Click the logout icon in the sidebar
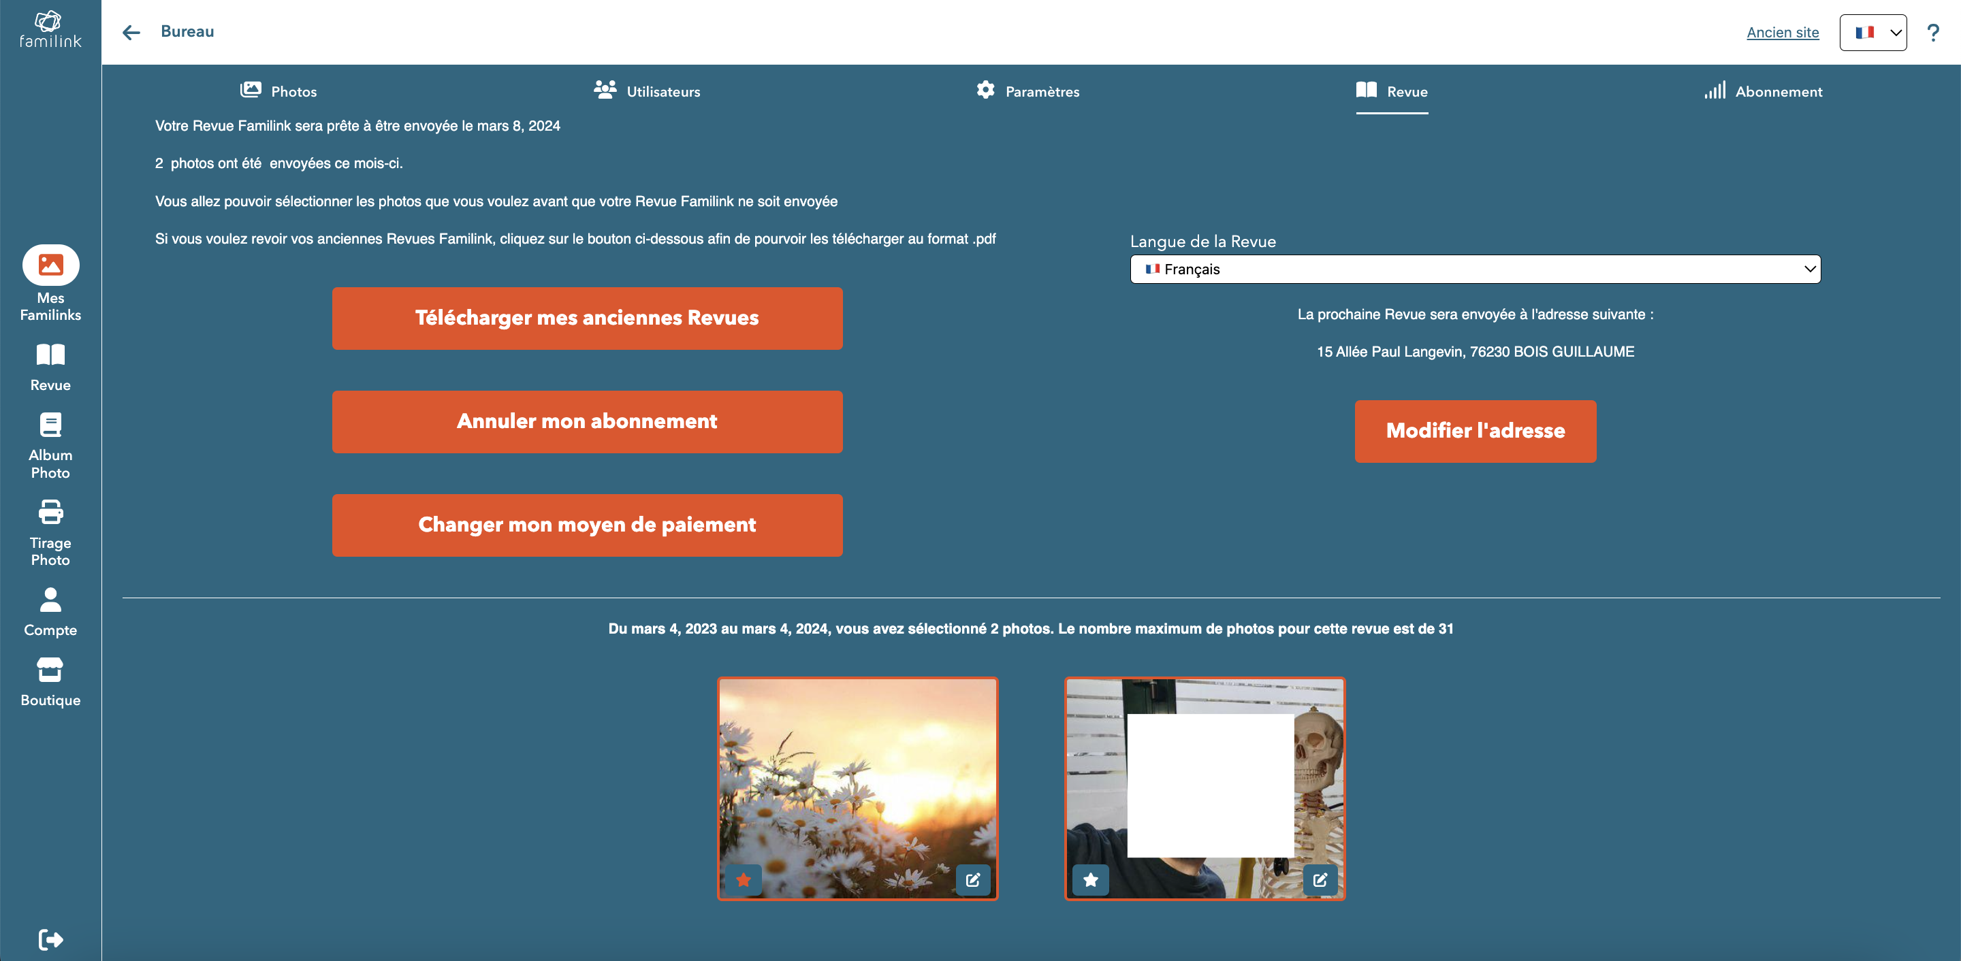Screen dimensions: 1961x961 pos(50,939)
